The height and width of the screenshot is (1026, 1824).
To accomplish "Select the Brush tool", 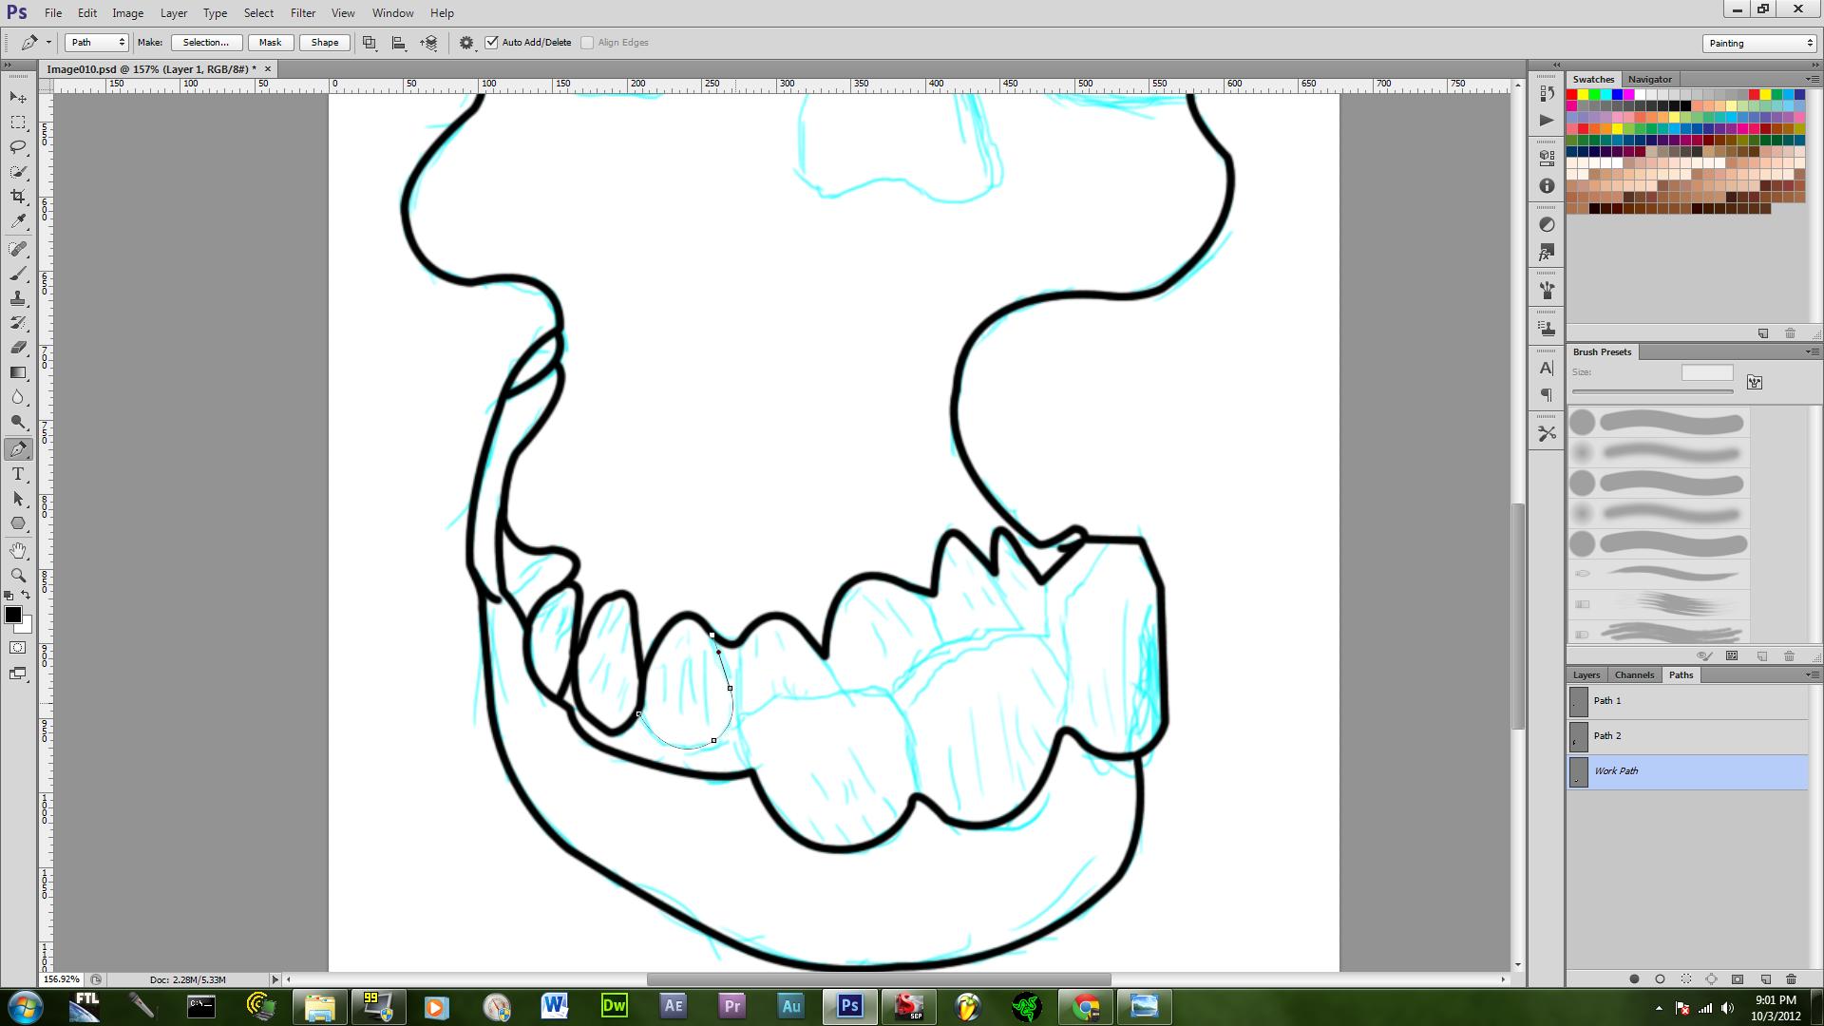I will pyautogui.click(x=18, y=274).
